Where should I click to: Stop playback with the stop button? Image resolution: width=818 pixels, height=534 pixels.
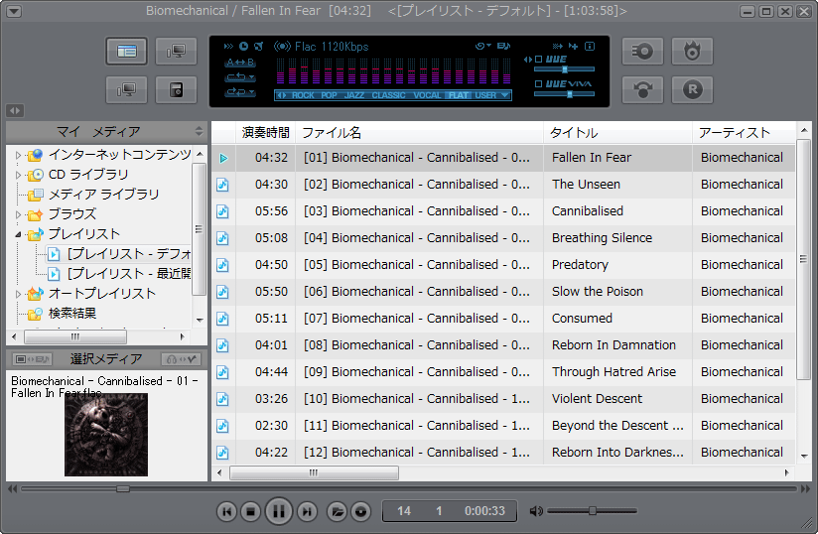(x=251, y=511)
